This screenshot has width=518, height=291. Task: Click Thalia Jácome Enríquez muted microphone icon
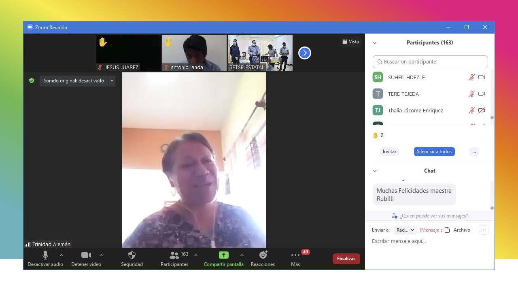[x=471, y=110]
